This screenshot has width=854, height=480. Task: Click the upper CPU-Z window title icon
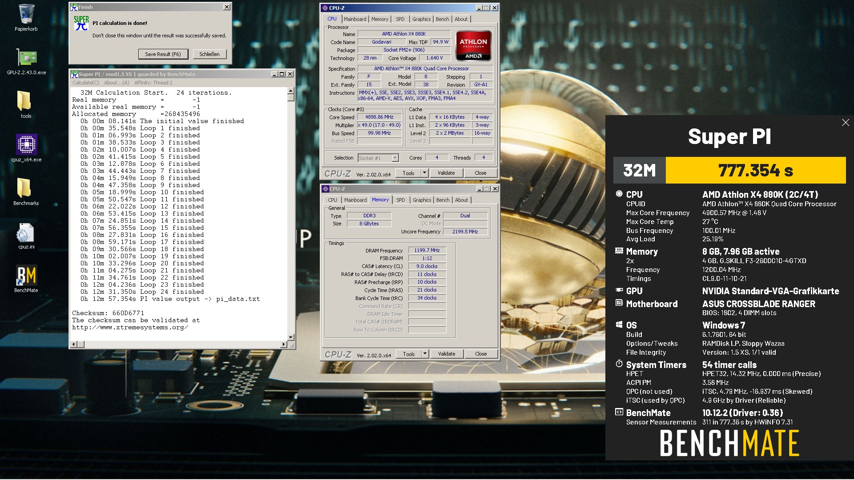coord(325,8)
